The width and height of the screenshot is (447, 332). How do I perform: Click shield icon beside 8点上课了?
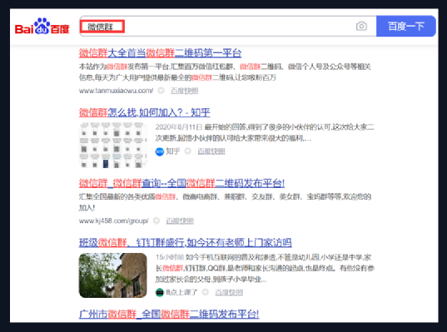206,292
